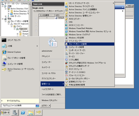
Task: Open iSCSI イニシエーター
Action: [x=76, y=25]
